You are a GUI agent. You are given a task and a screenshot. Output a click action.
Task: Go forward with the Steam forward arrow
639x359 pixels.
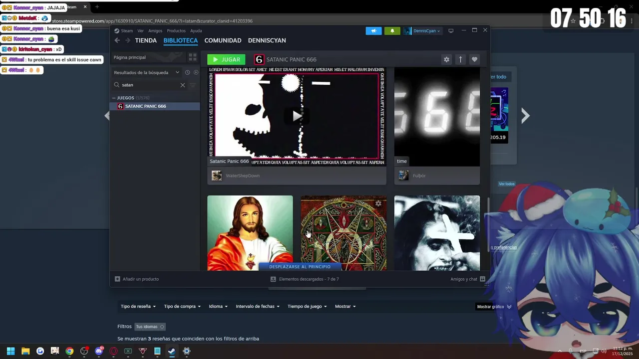click(x=128, y=40)
